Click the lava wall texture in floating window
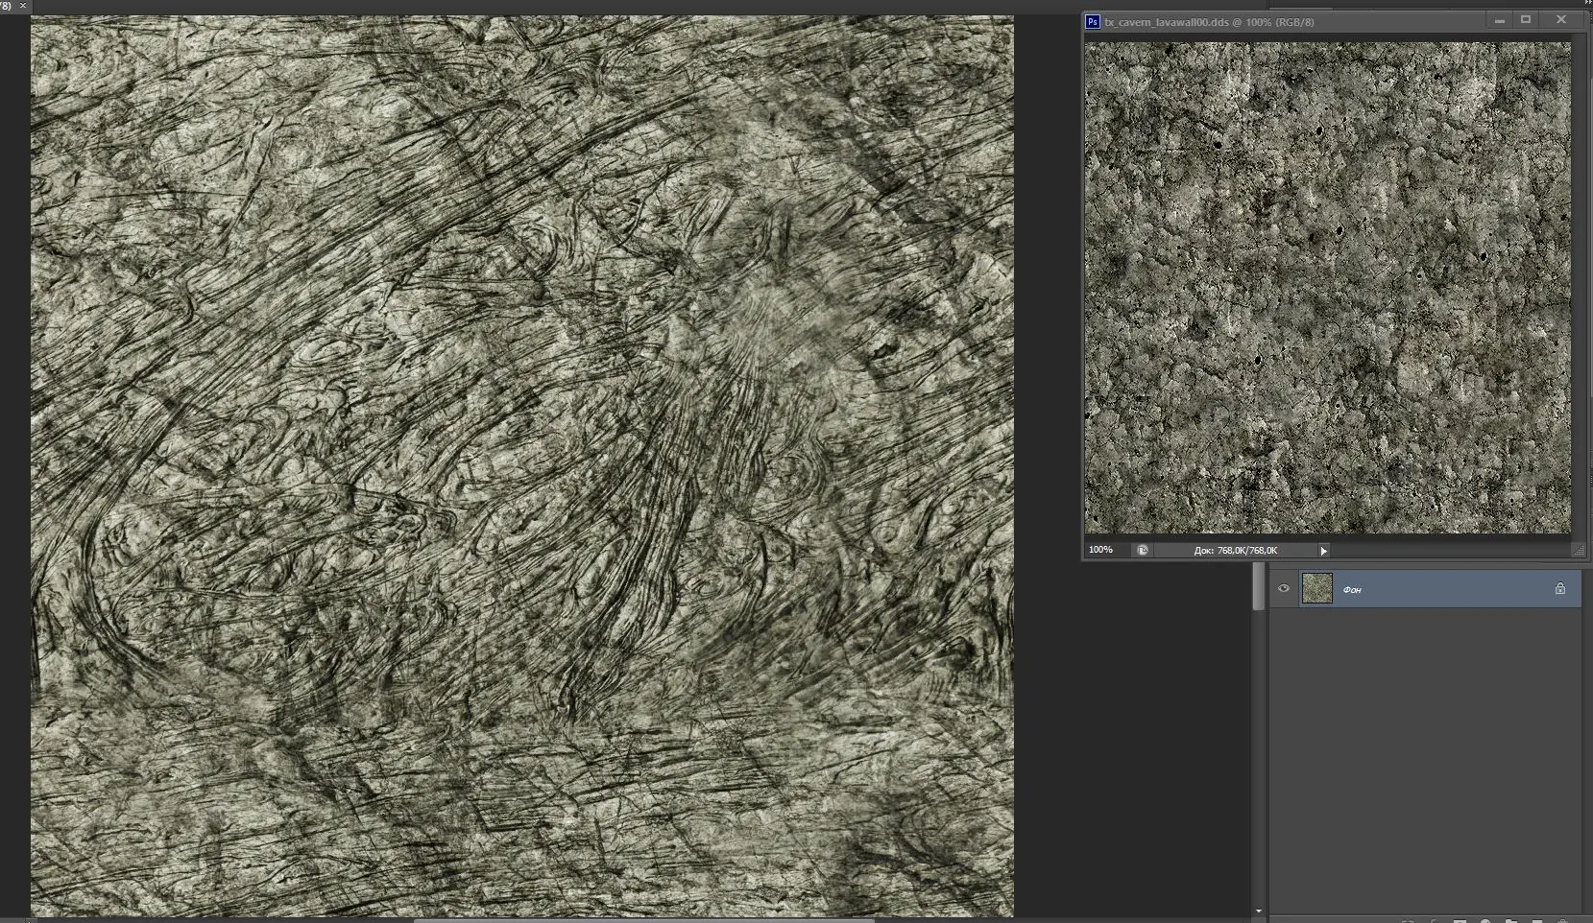 point(1328,287)
